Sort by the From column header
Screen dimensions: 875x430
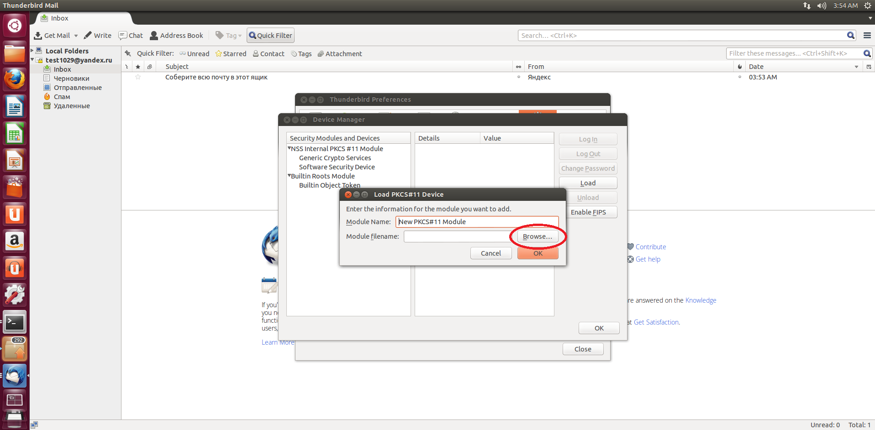(x=629, y=67)
